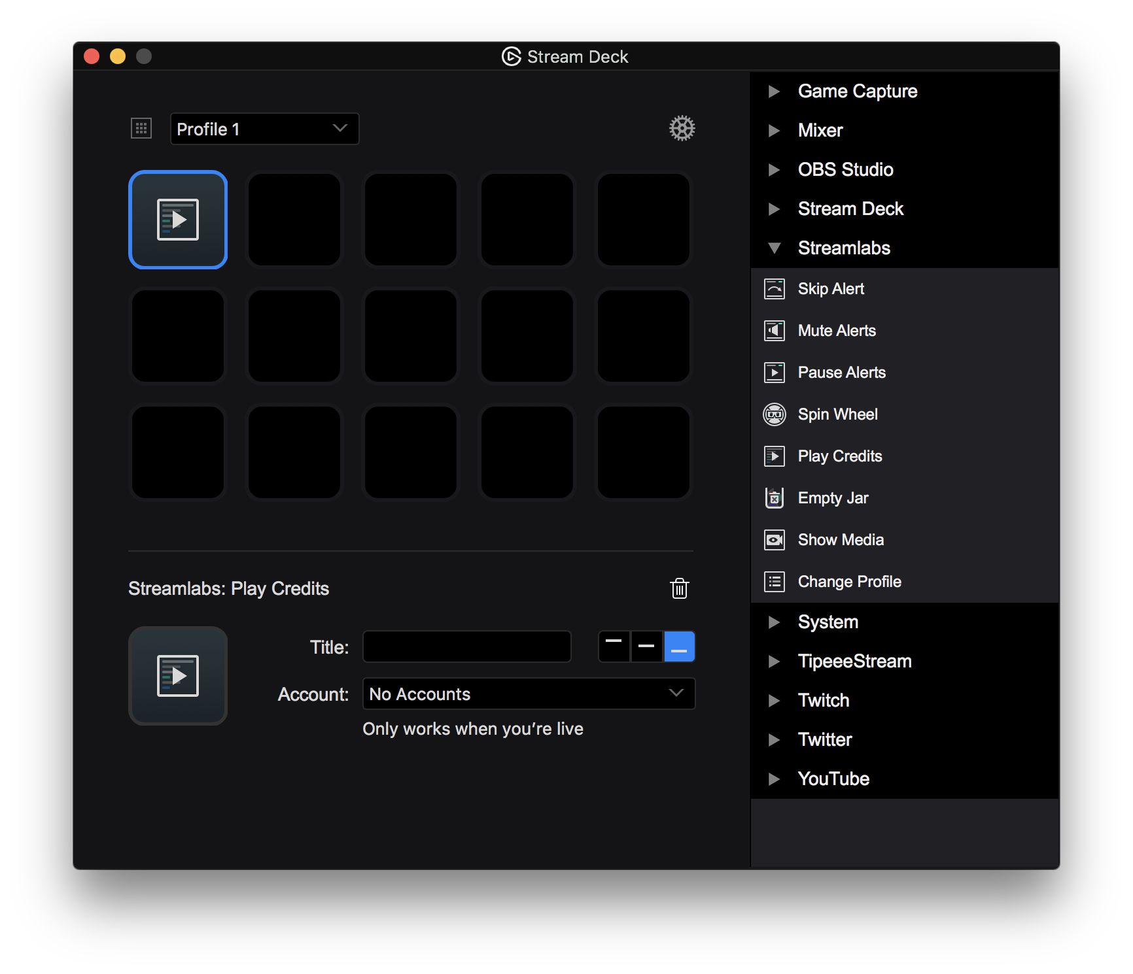Viewport: 1133px width, 974px height.
Task: Select the Mute Alerts action icon
Action: pos(775,330)
